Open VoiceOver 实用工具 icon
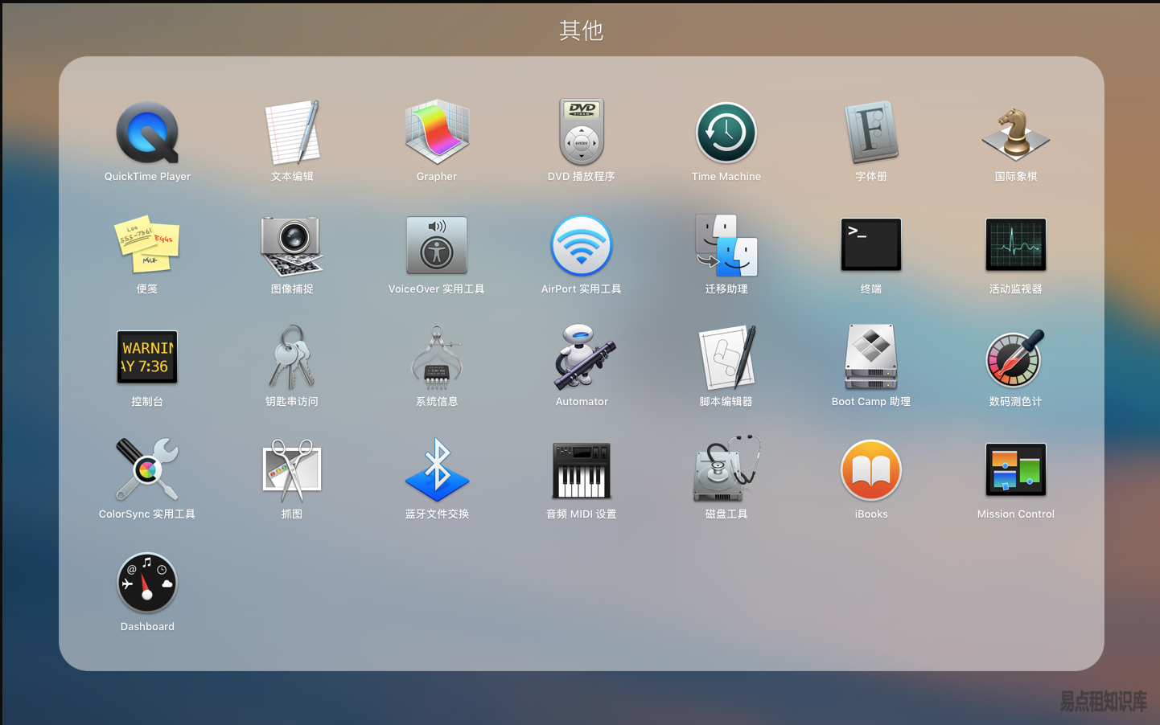Image resolution: width=1160 pixels, height=725 pixels. coord(437,245)
